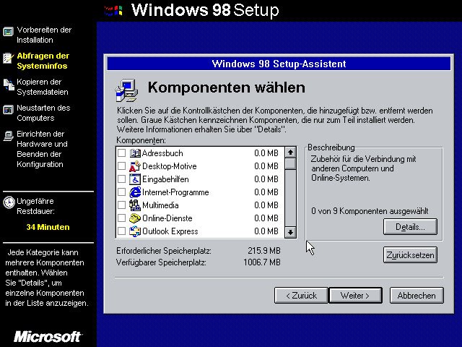Enable the Adressbuch checkbox
462x347 pixels.
(x=121, y=153)
